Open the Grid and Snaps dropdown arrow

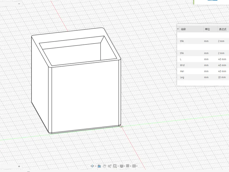tap(131, 166)
